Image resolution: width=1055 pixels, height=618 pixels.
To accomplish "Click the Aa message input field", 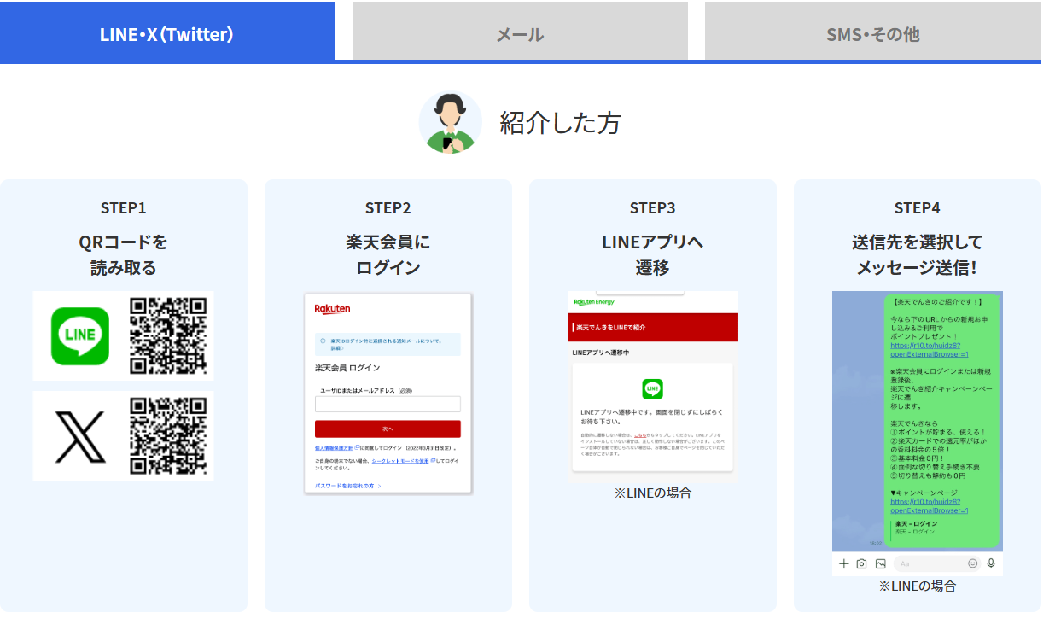I will [x=936, y=563].
